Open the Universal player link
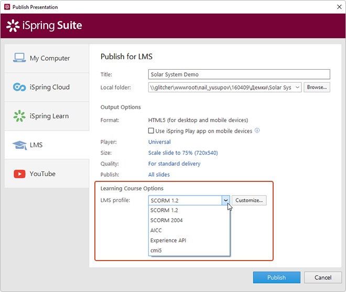346x292 pixels. [159, 142]
